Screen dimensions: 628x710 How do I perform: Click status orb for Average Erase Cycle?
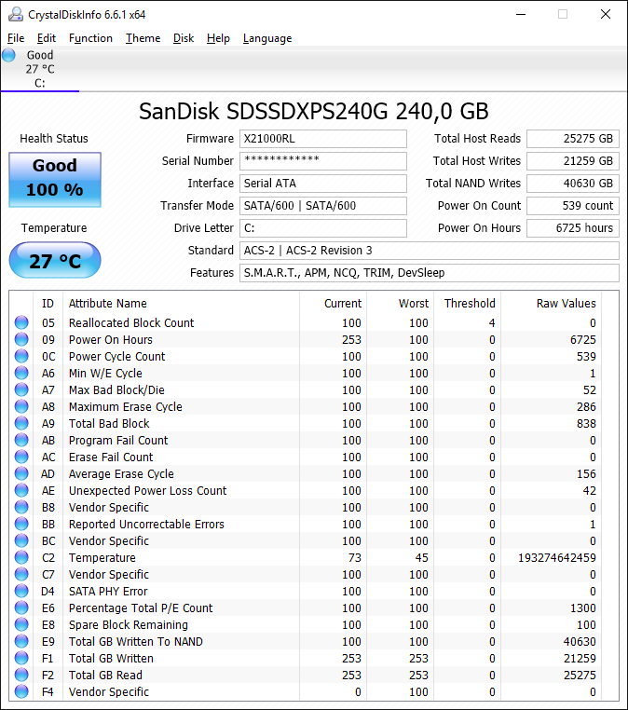pyautogui.click(x=21, y=473)
